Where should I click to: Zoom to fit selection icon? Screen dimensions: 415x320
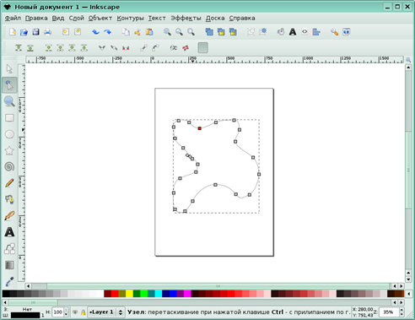click(167, 32)
